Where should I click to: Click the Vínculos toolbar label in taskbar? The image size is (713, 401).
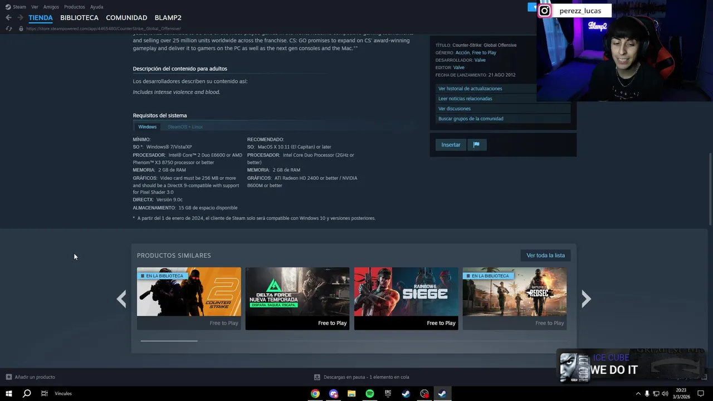(63, 394)
